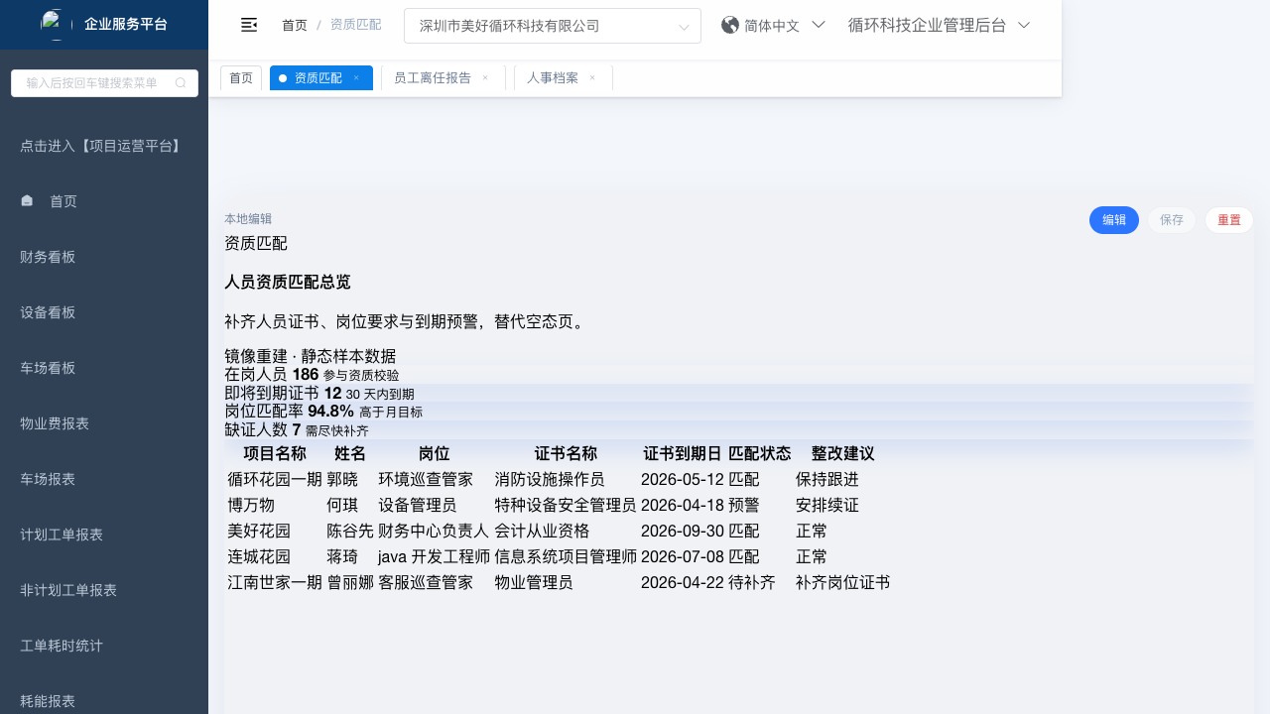
Task: Click the 保存 button
Action: [x=1171, y=220]
